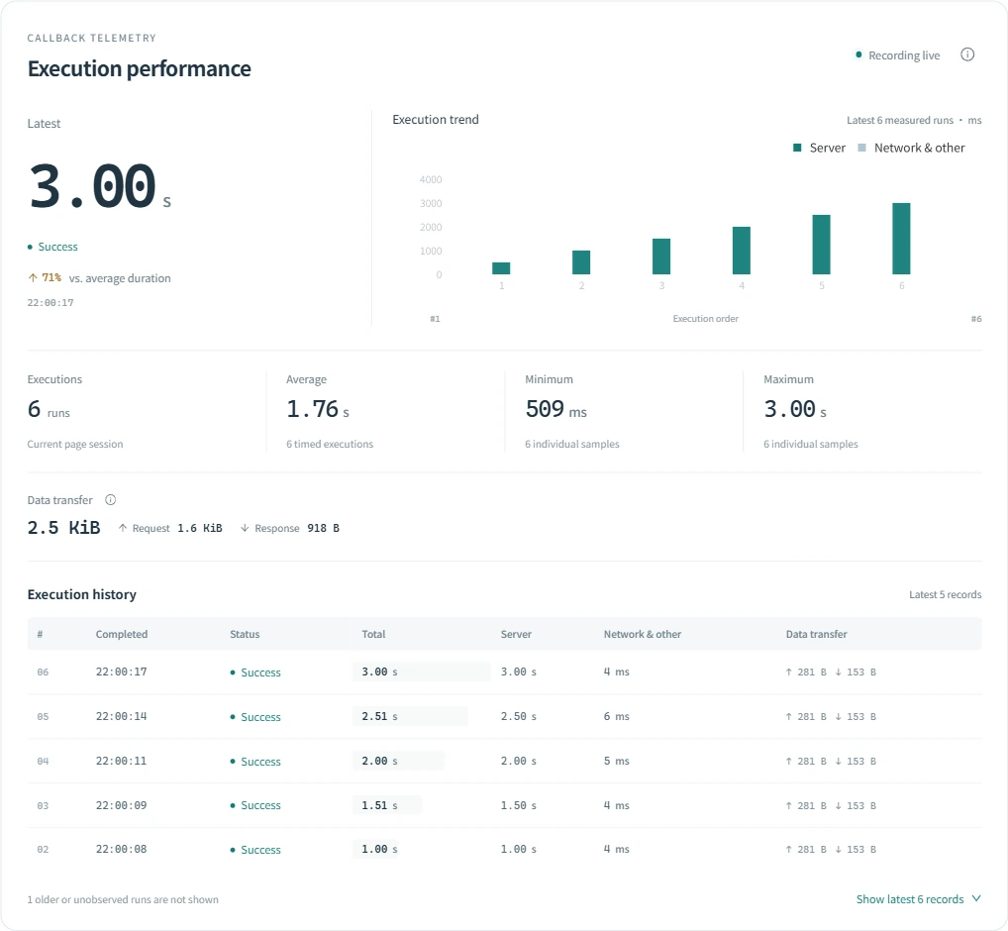Click the chevron next to Show latest 6 records
1008x931 pixels.
976,898
